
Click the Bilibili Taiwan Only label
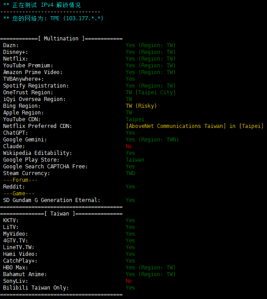pyautogui.click(x=36, y=288)
